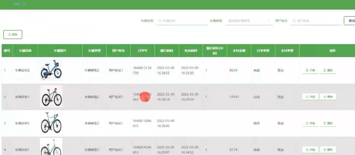Select order number 1646815134790
This screenshot has height=155, width=355.
tap(142, 70)
